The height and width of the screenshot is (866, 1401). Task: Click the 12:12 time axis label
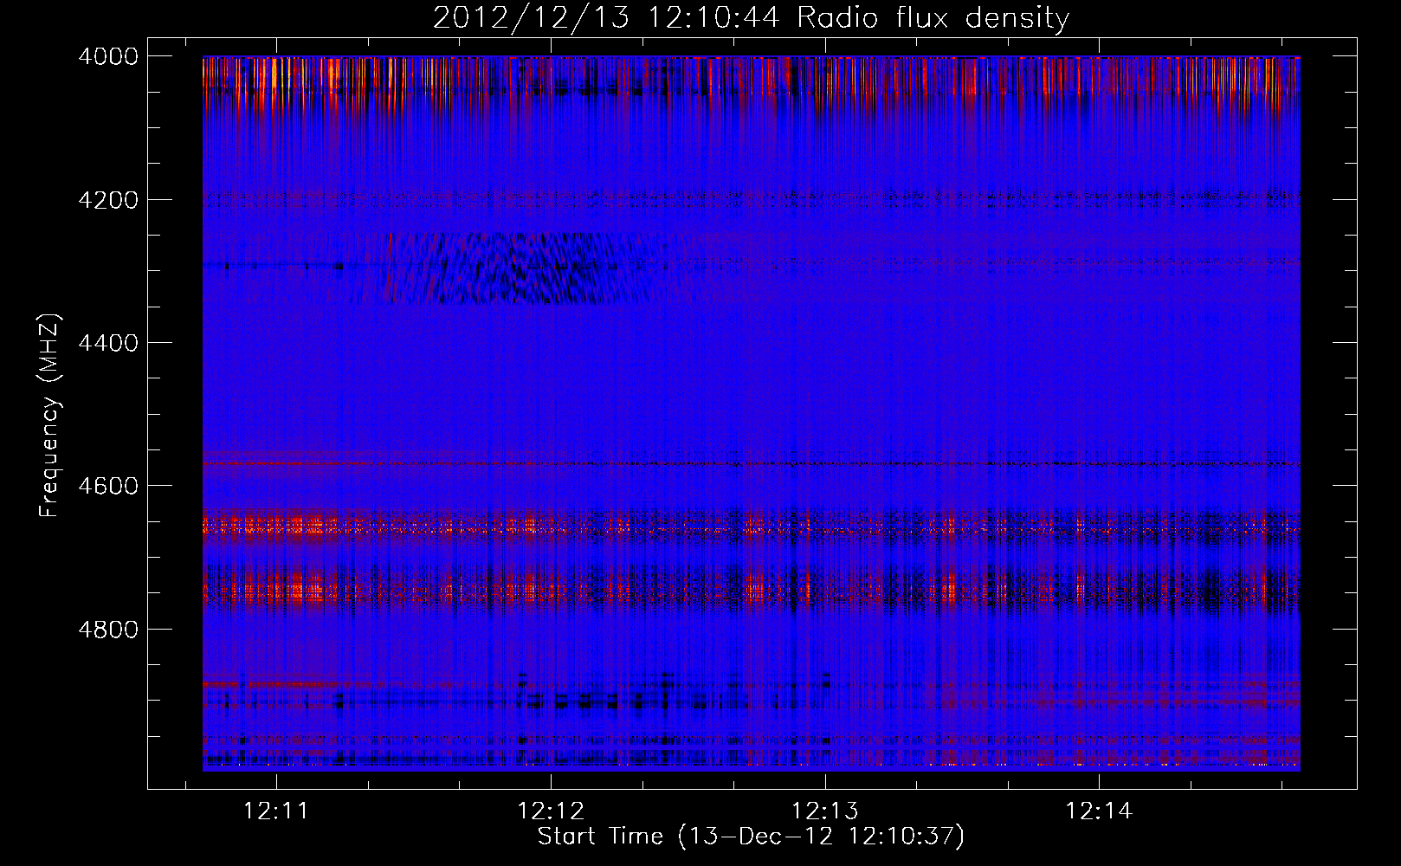click(550, 811)
